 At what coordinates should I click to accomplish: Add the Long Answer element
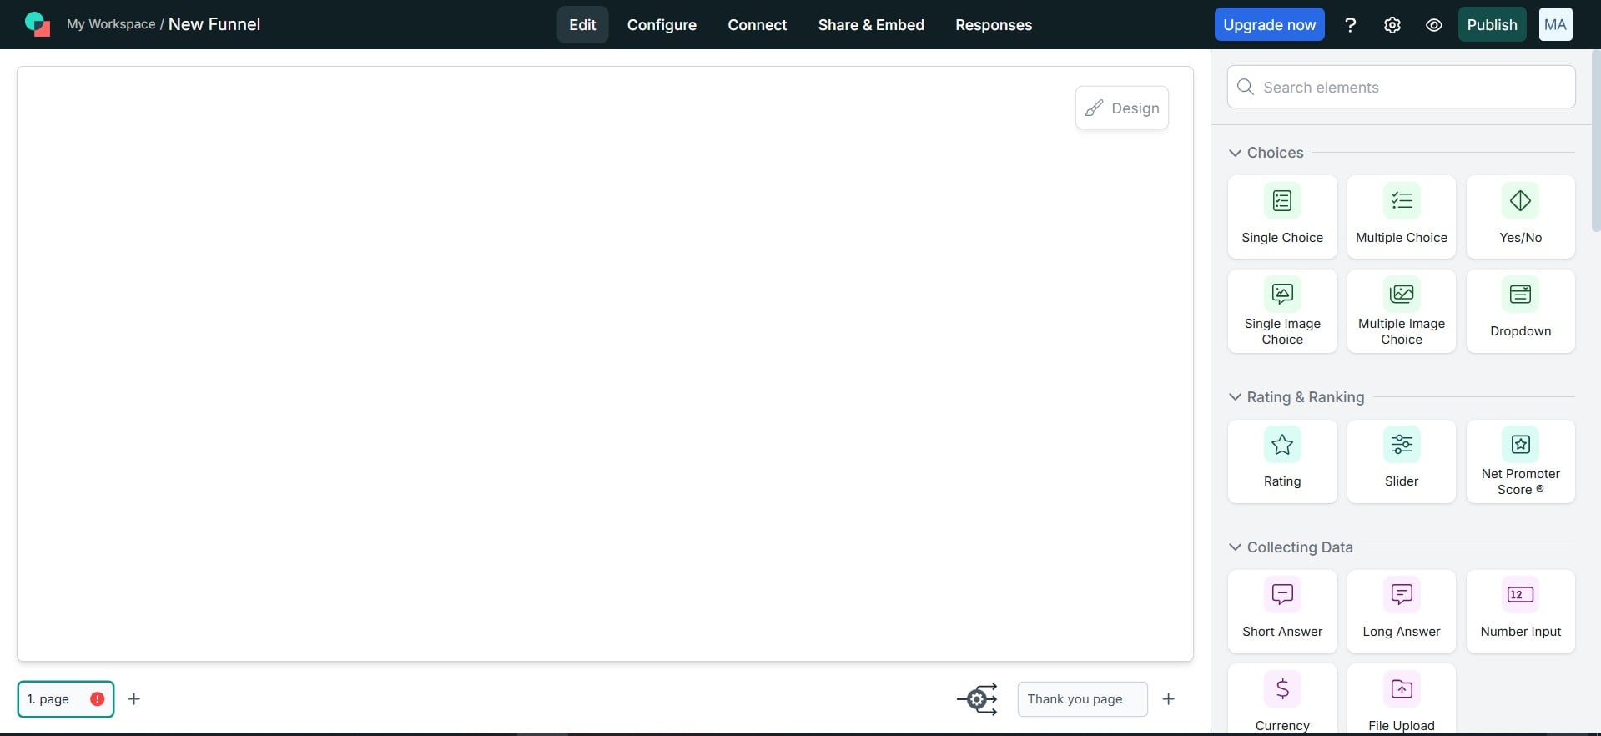pyautogui.click(x=1402, y=612)
